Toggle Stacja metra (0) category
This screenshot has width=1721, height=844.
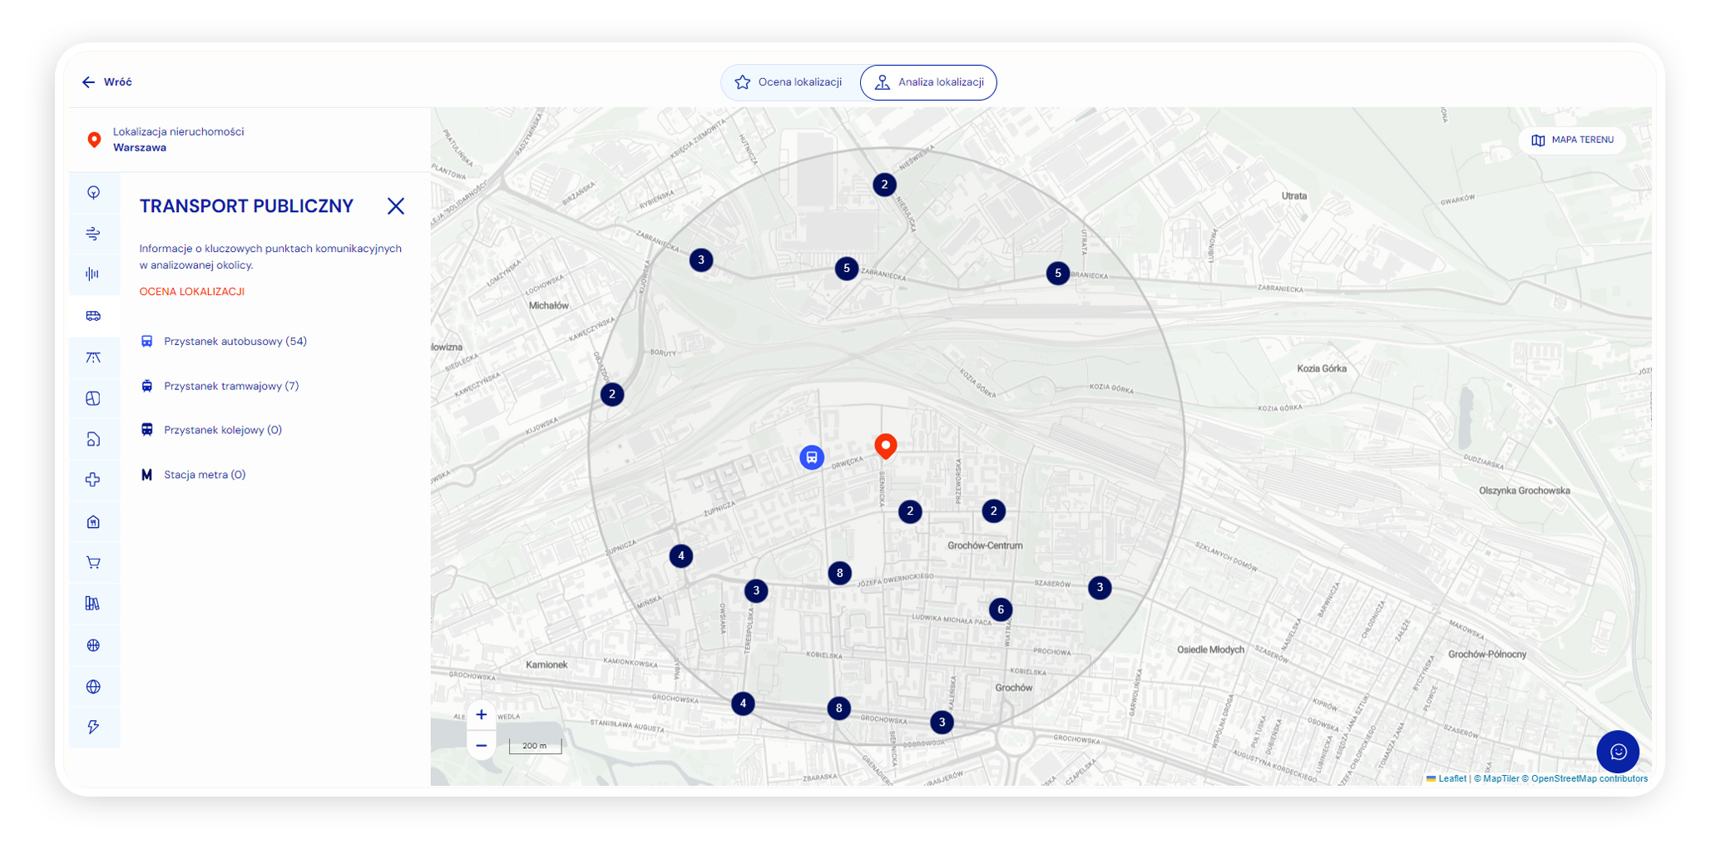click(204, 475)
